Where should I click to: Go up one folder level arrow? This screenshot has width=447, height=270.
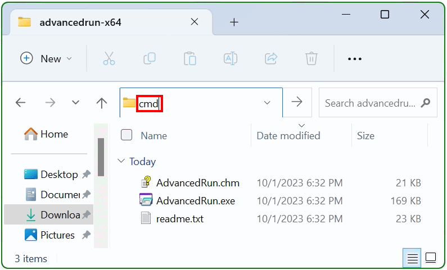point(102,103)
